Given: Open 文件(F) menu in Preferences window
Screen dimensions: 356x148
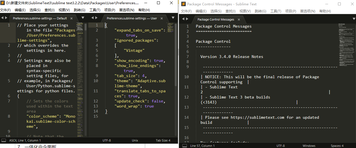Looking at the screenshot, I should (x=5, y=10).
